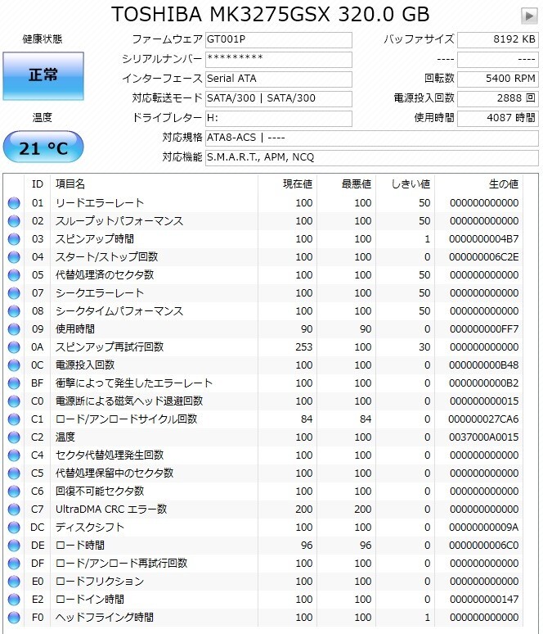Select the スループットパフォーマンス attribute name
This screenshot has width=543, height=634.
(x=119, y=221)
